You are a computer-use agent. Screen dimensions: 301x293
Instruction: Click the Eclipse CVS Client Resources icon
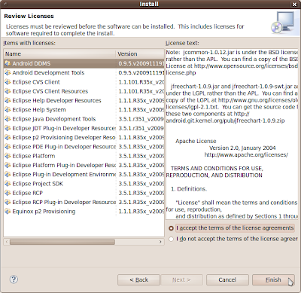click(x=8, y=91)
